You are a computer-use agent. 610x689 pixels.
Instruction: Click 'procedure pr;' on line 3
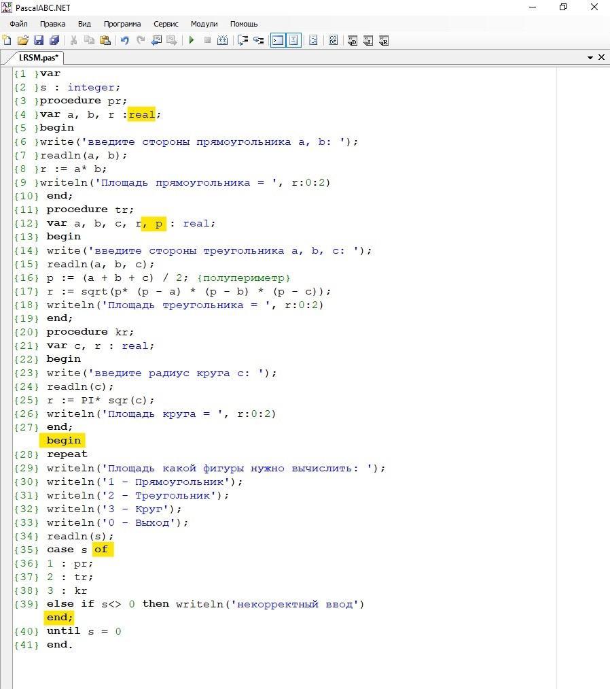(84, 101)
